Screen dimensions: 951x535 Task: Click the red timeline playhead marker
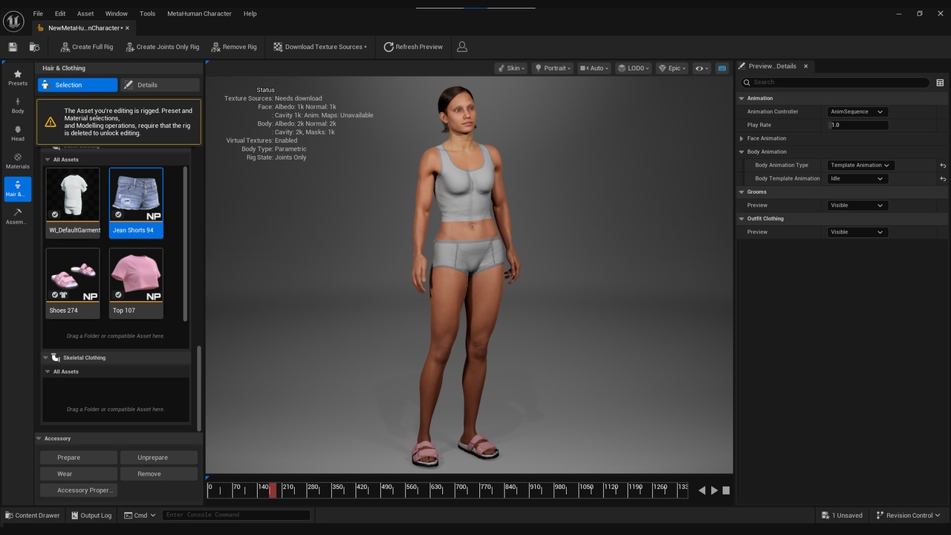273,490
